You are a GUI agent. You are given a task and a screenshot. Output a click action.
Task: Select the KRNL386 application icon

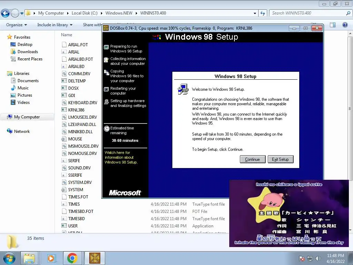64,110
